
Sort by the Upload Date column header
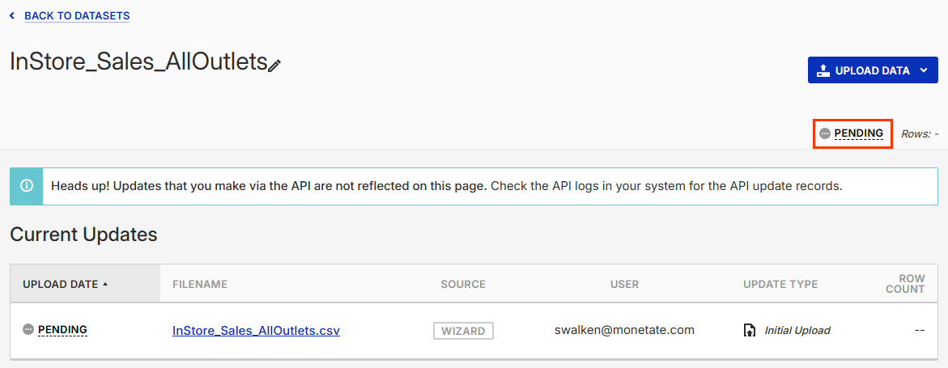(x=61, y=284)
